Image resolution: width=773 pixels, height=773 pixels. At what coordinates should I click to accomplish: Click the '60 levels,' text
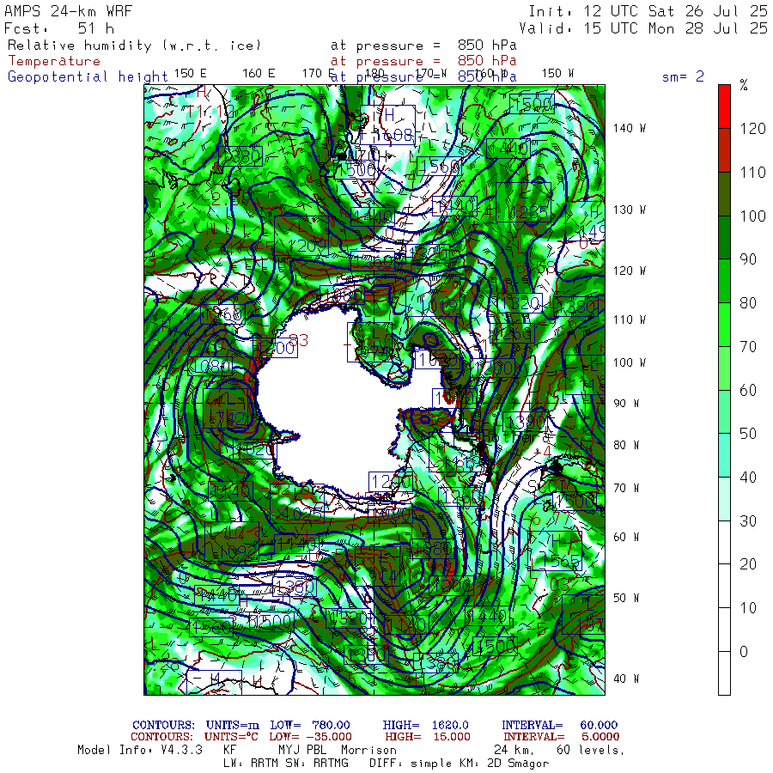(x=591, y=751)
